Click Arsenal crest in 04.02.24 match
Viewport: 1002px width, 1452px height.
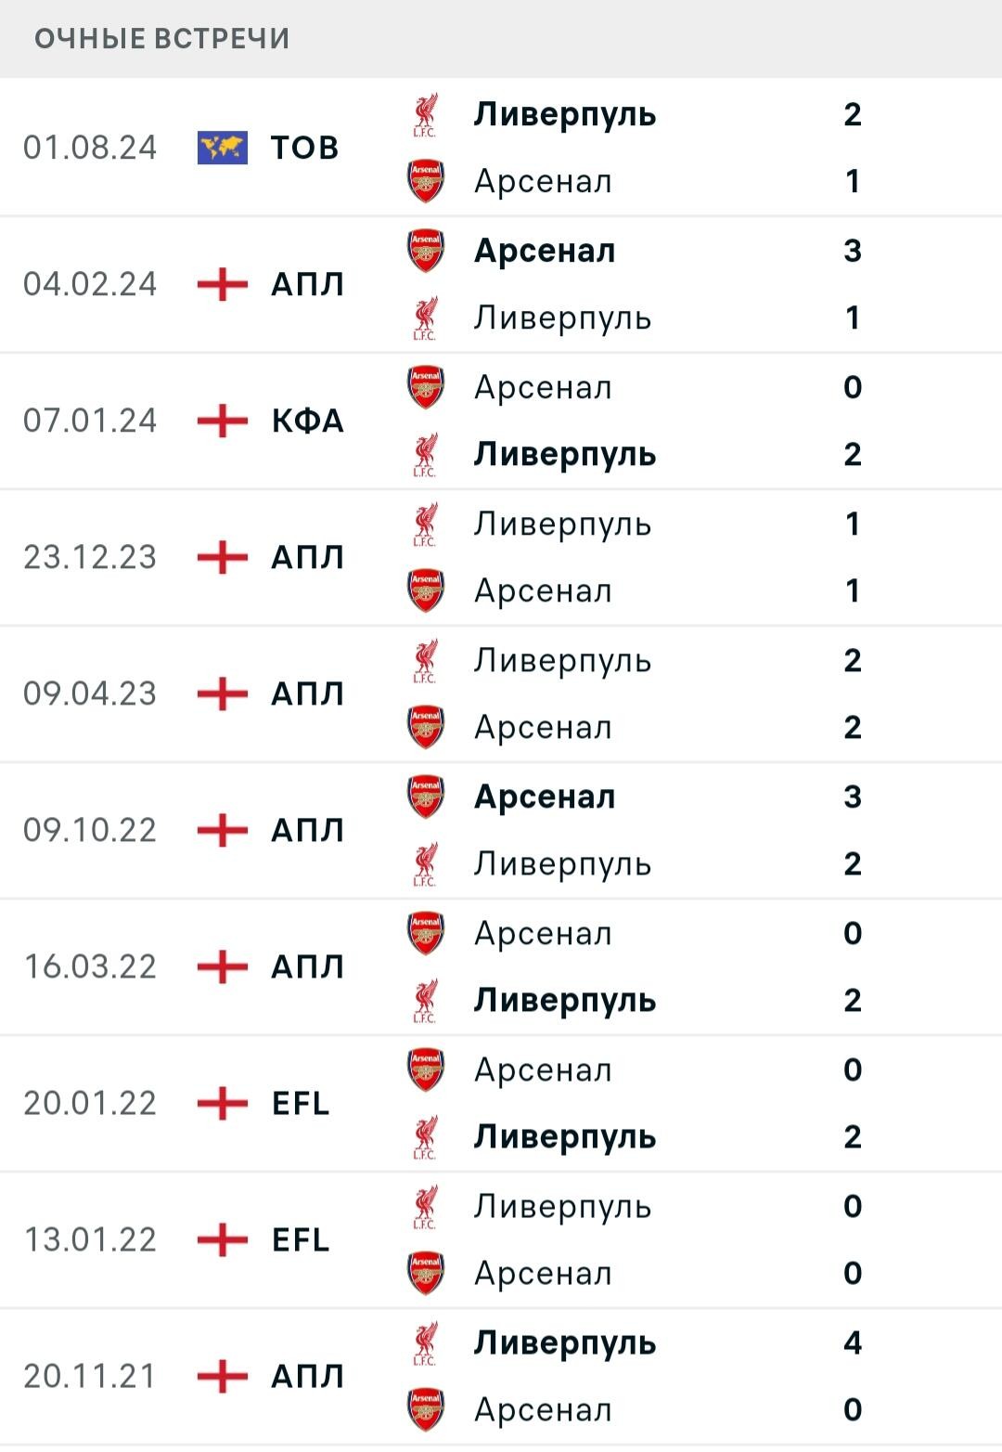coord(426,251)
